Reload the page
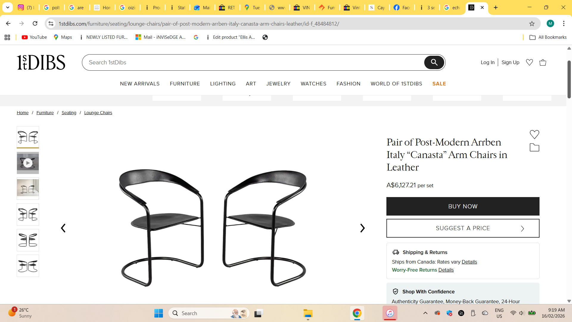This screenshot has height=322, width=572. [x=35, y=24]
